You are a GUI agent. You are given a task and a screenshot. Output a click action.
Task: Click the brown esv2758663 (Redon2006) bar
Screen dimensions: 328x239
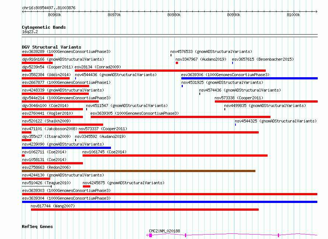tap(139, 171)
